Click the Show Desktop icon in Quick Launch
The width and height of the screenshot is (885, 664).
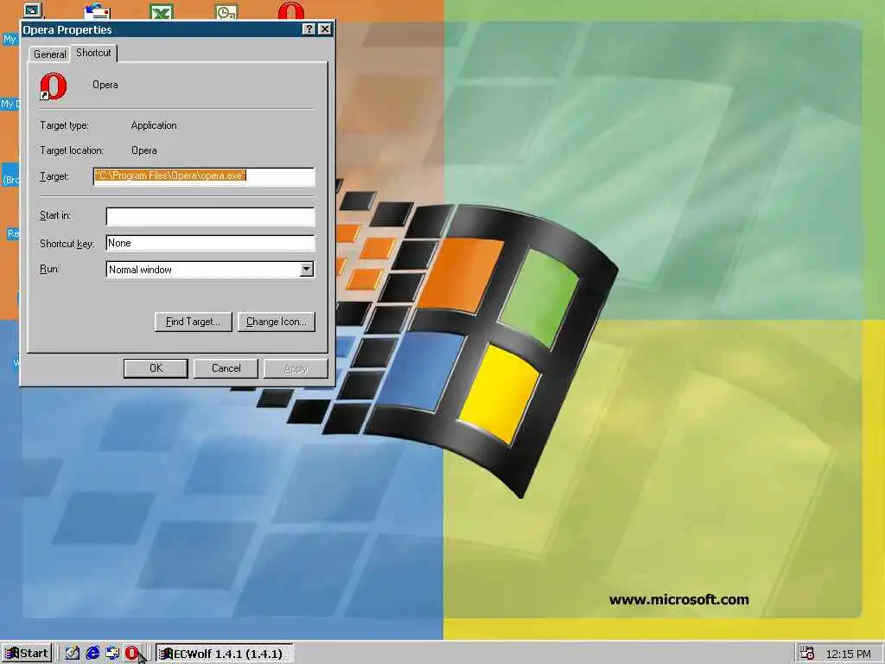click(73, 654)
